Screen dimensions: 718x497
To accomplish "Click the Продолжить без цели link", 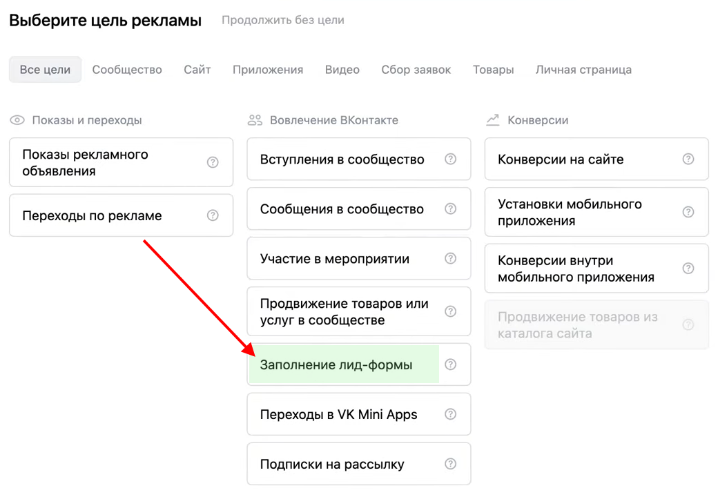I will point(283,20).
